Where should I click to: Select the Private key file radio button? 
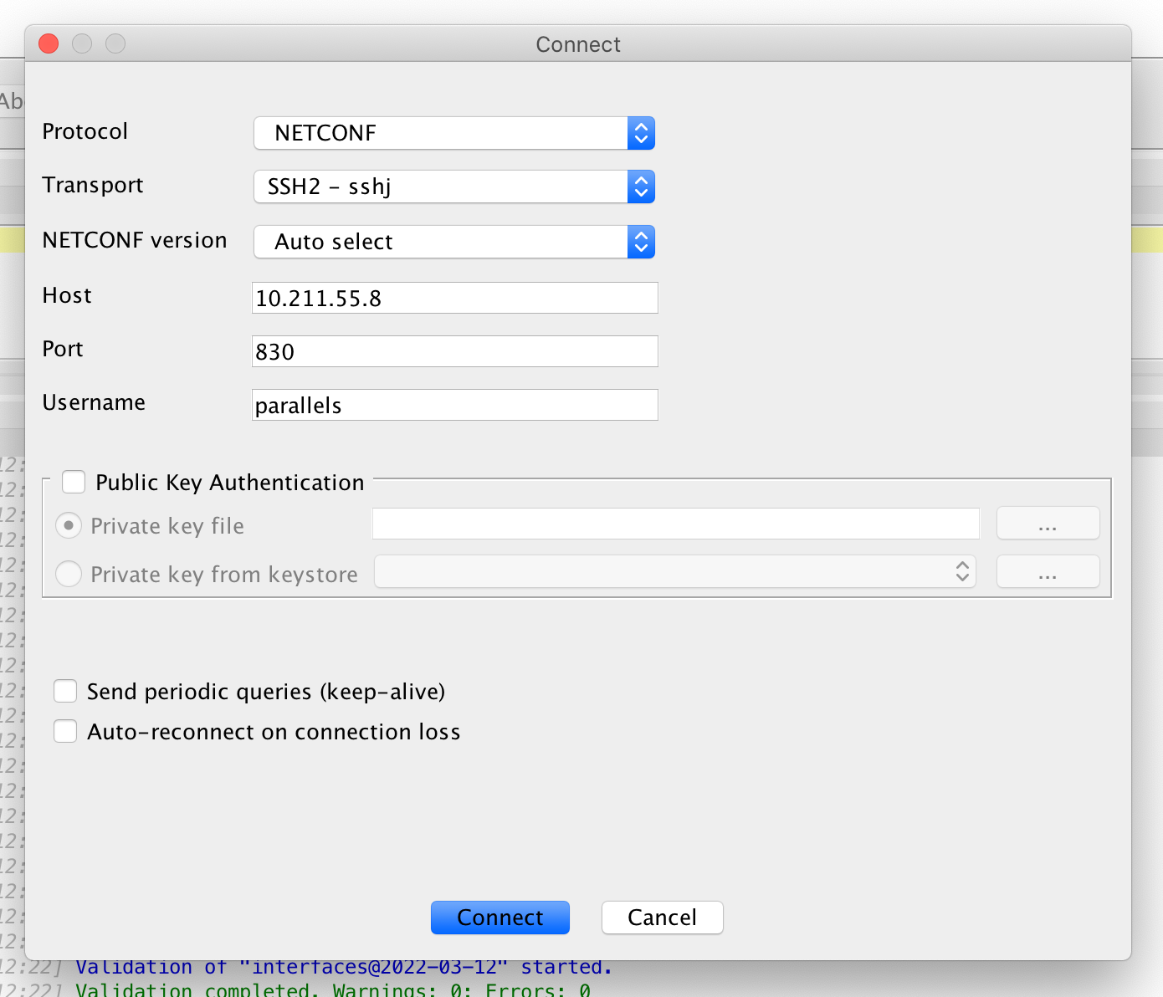(x=69, y=525)
